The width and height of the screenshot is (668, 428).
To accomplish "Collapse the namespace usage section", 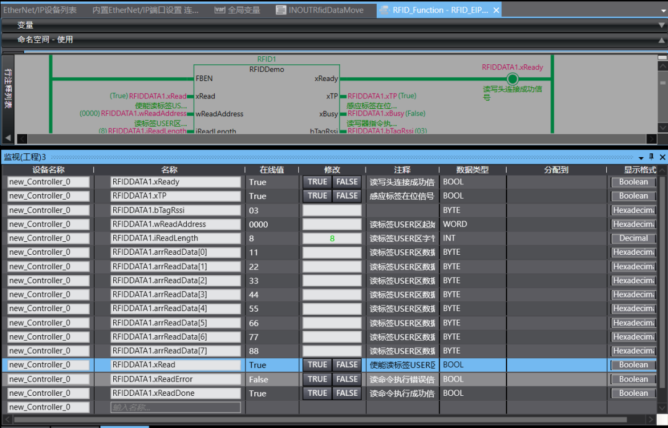I will click(662, 40).
